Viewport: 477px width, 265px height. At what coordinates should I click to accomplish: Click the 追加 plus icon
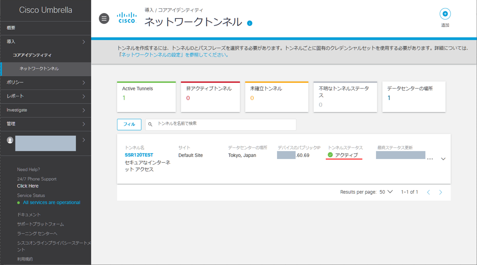pos(445,14)
